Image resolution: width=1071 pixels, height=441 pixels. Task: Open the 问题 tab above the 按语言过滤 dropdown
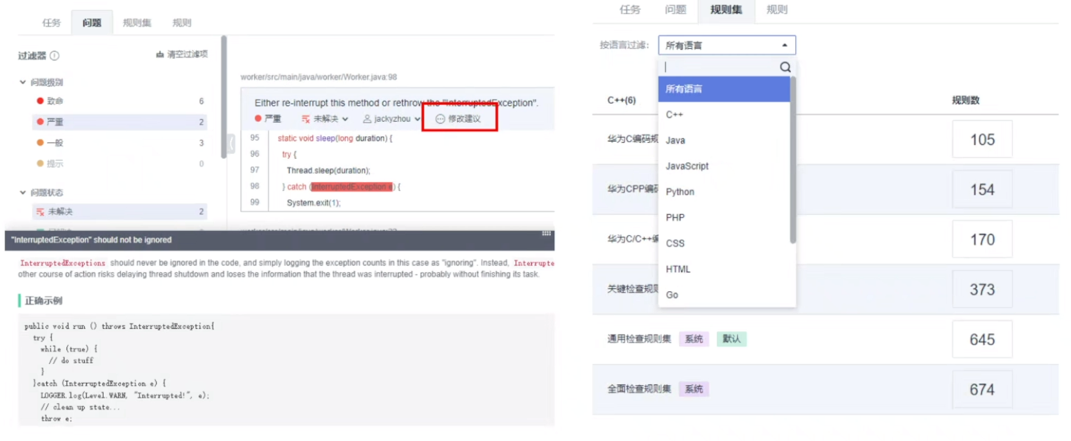click(x=675, y=10)
